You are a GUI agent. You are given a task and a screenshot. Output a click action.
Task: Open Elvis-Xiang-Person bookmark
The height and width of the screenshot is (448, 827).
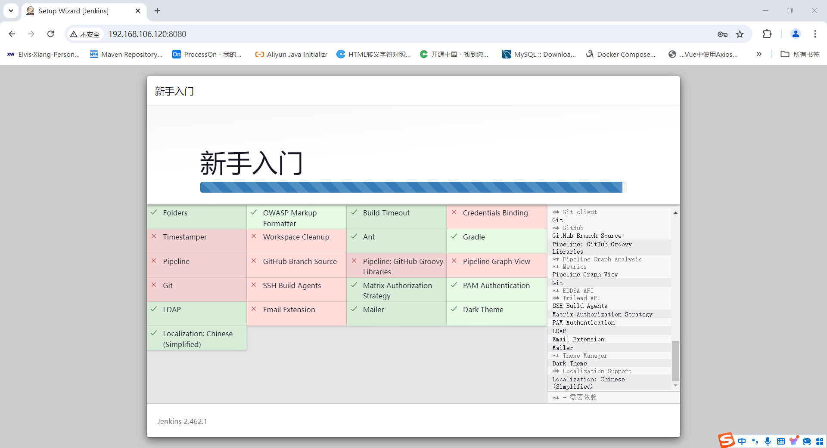coord(44,54)
